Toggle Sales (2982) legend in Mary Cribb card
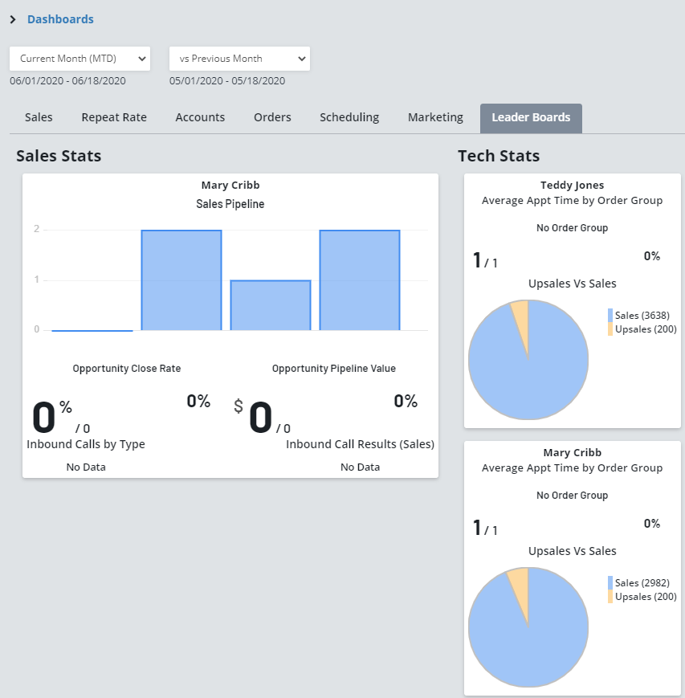685x698 pixels. click(x=641, y=582)
